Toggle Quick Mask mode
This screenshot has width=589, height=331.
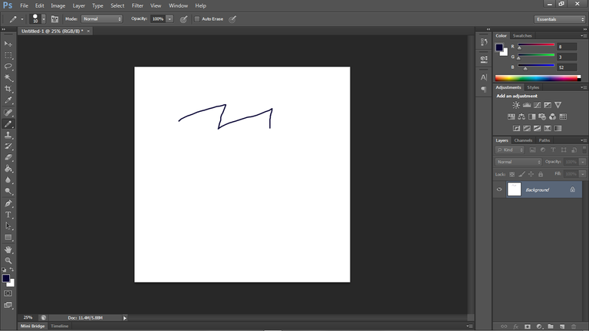click(8, 293)
